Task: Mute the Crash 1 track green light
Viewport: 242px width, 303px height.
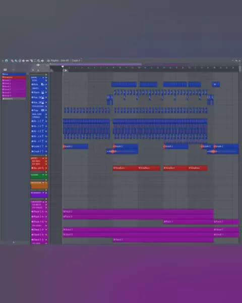Action: click(46, 146)
